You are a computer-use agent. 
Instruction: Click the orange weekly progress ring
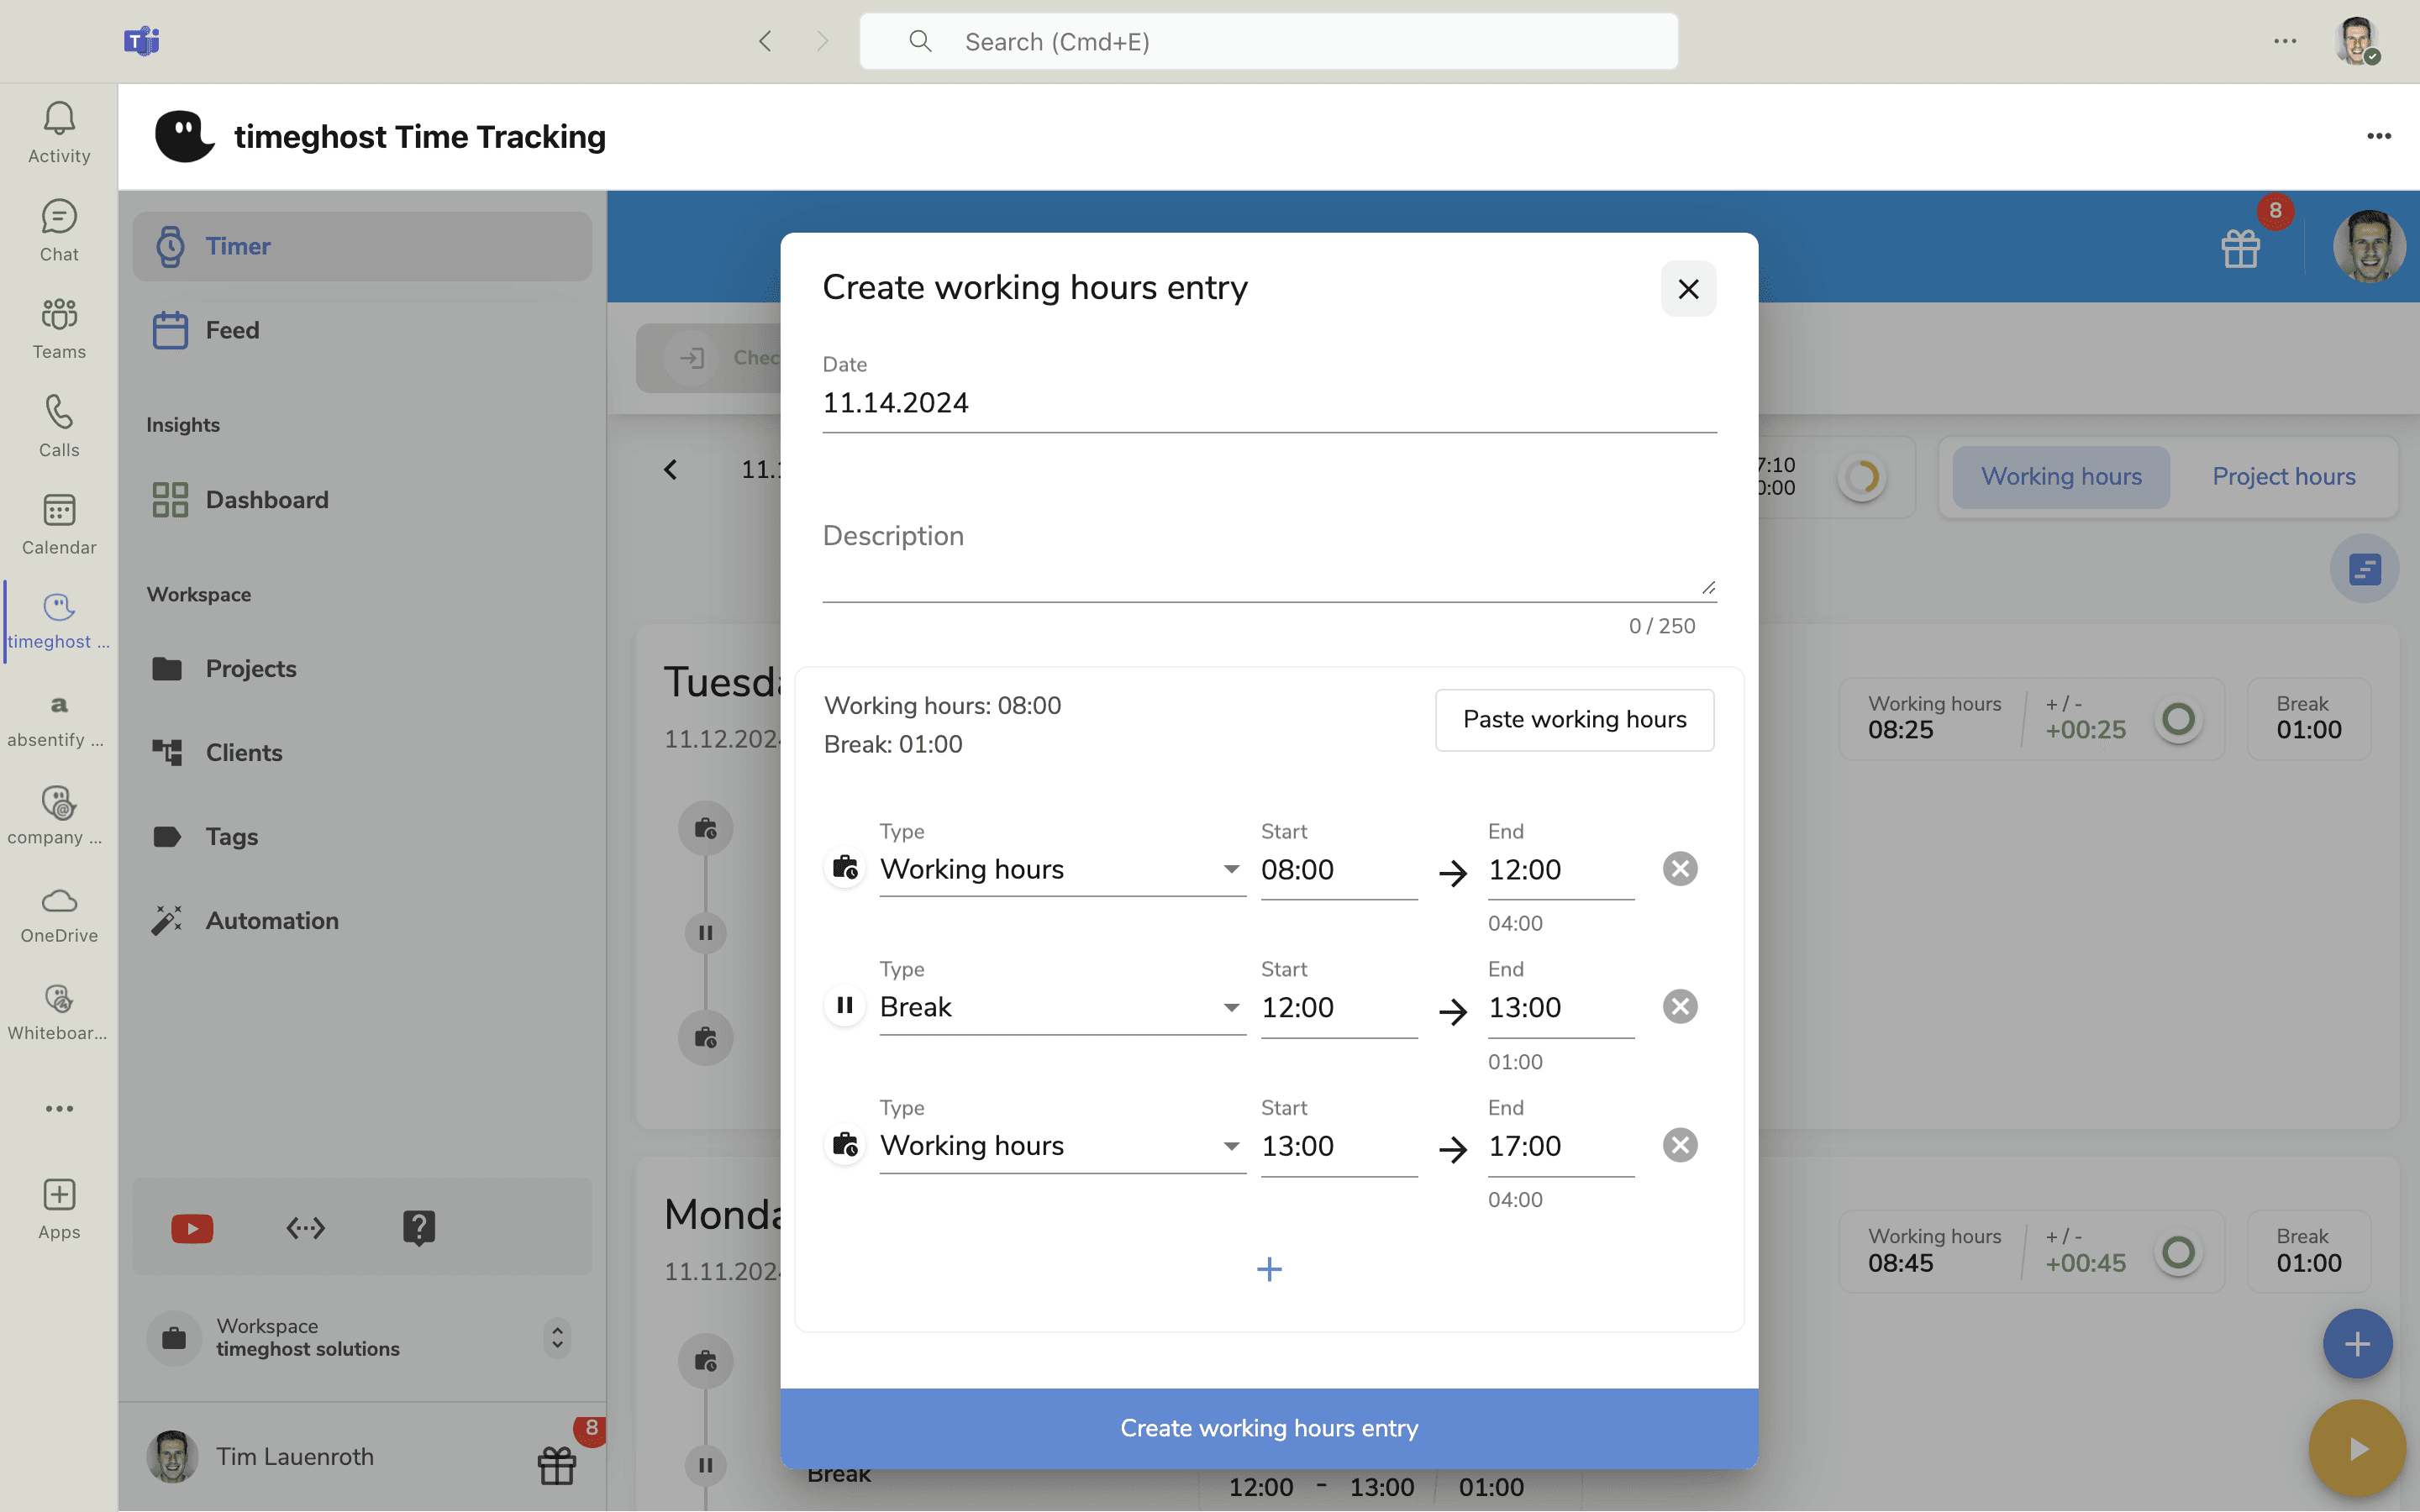1862,477
